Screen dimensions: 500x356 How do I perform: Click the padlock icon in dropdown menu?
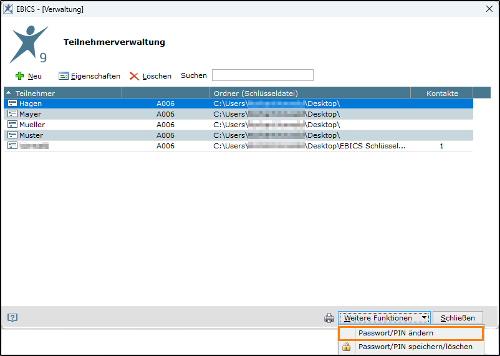coord(346,347)
